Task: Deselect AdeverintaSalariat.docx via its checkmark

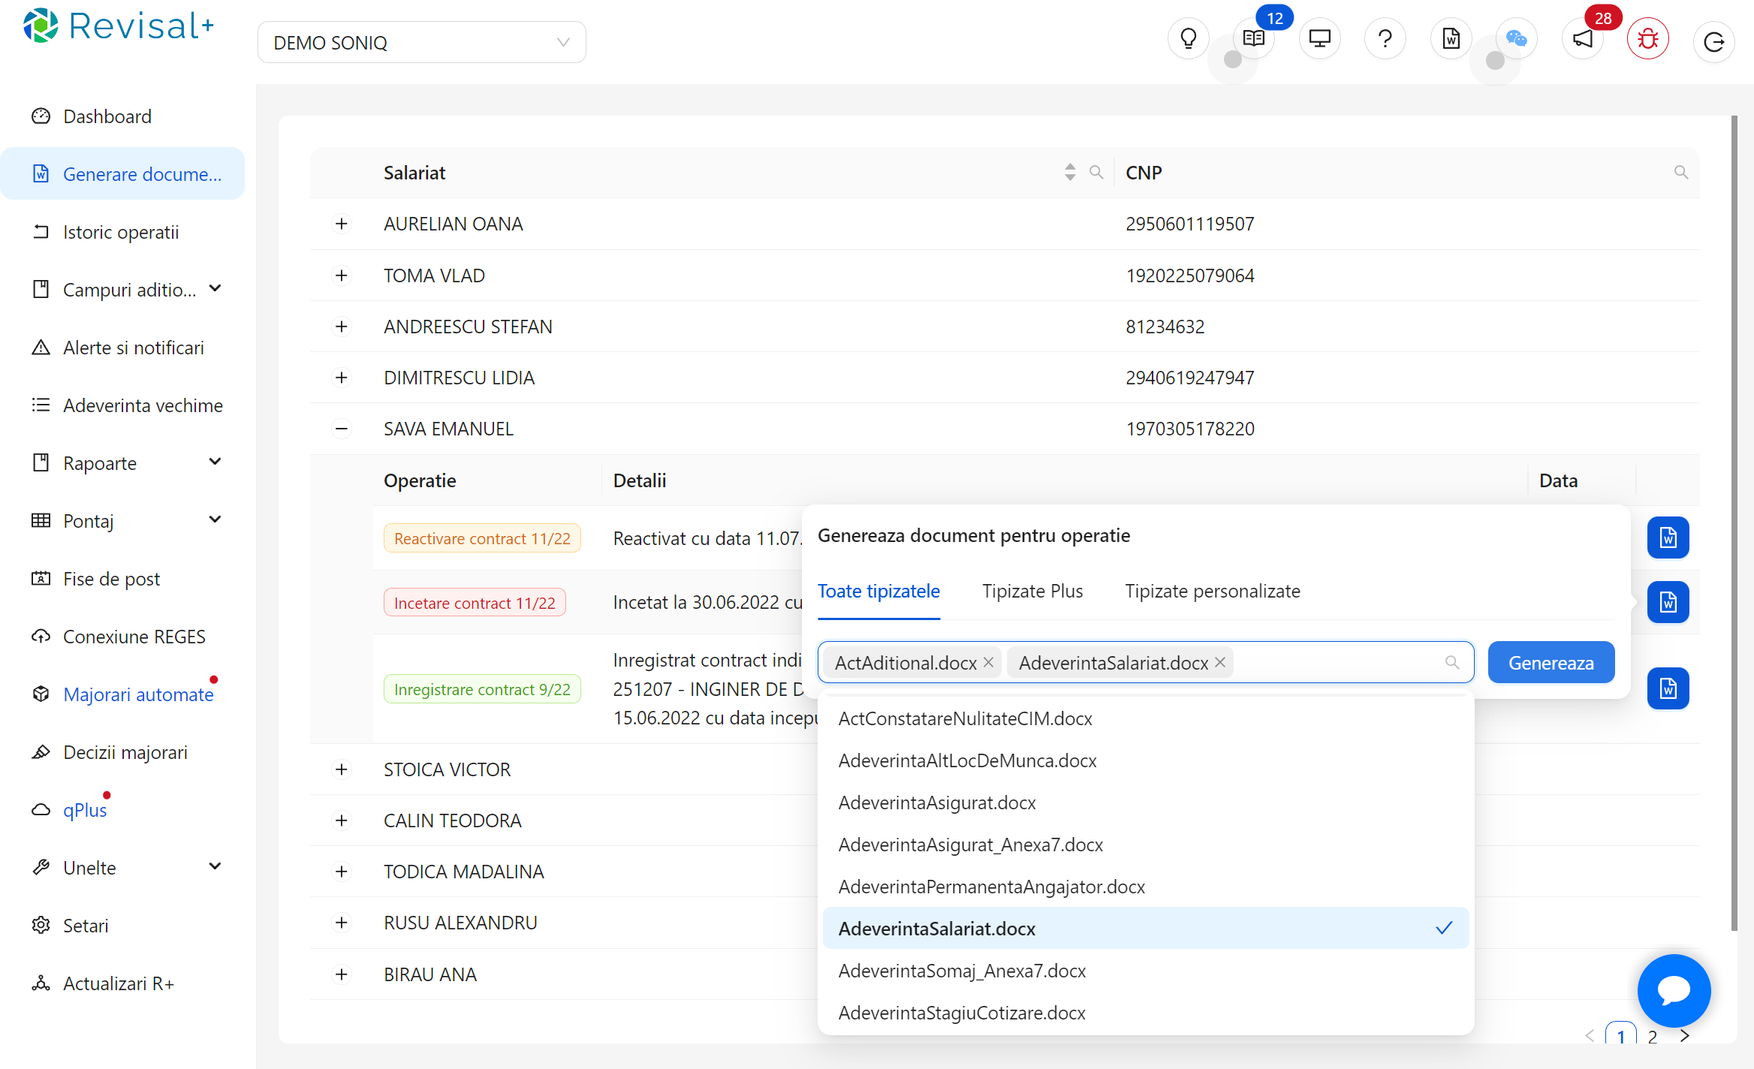Action: 1444,928
